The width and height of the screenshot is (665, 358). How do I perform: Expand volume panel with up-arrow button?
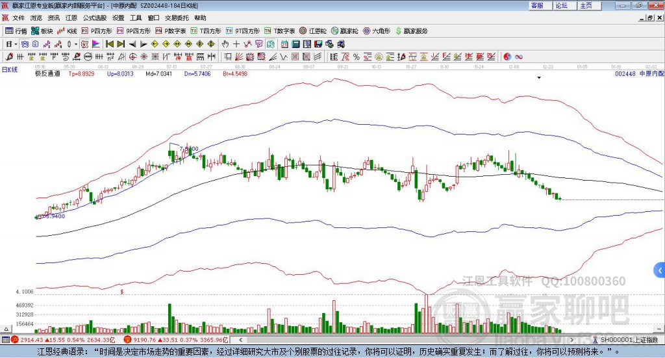6,329
